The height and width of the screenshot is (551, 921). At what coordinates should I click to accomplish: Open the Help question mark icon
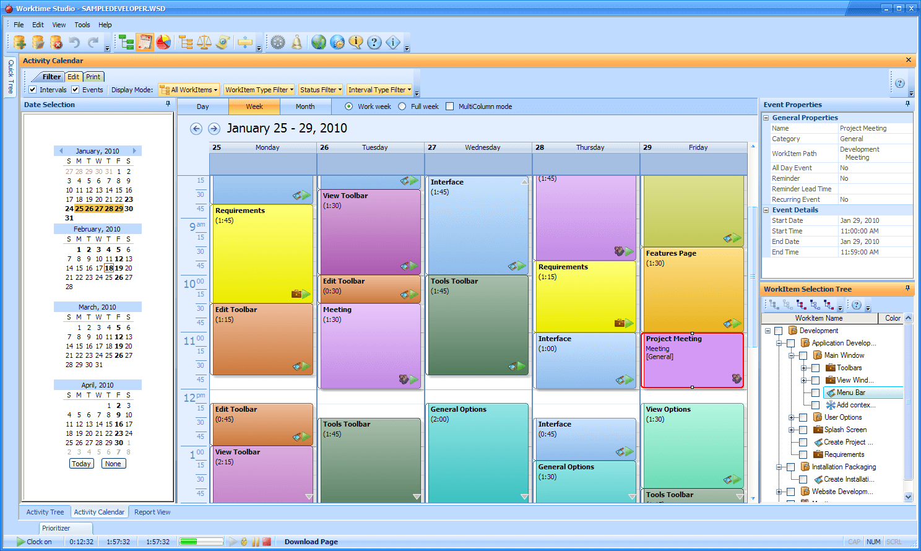(374, 42)
